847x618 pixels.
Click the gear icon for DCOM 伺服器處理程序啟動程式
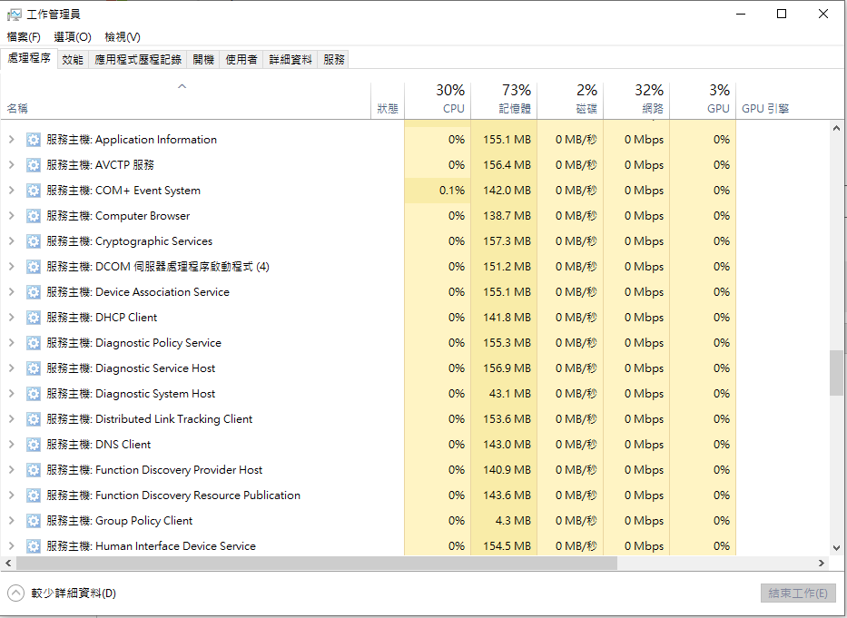[x=34, y=267]
